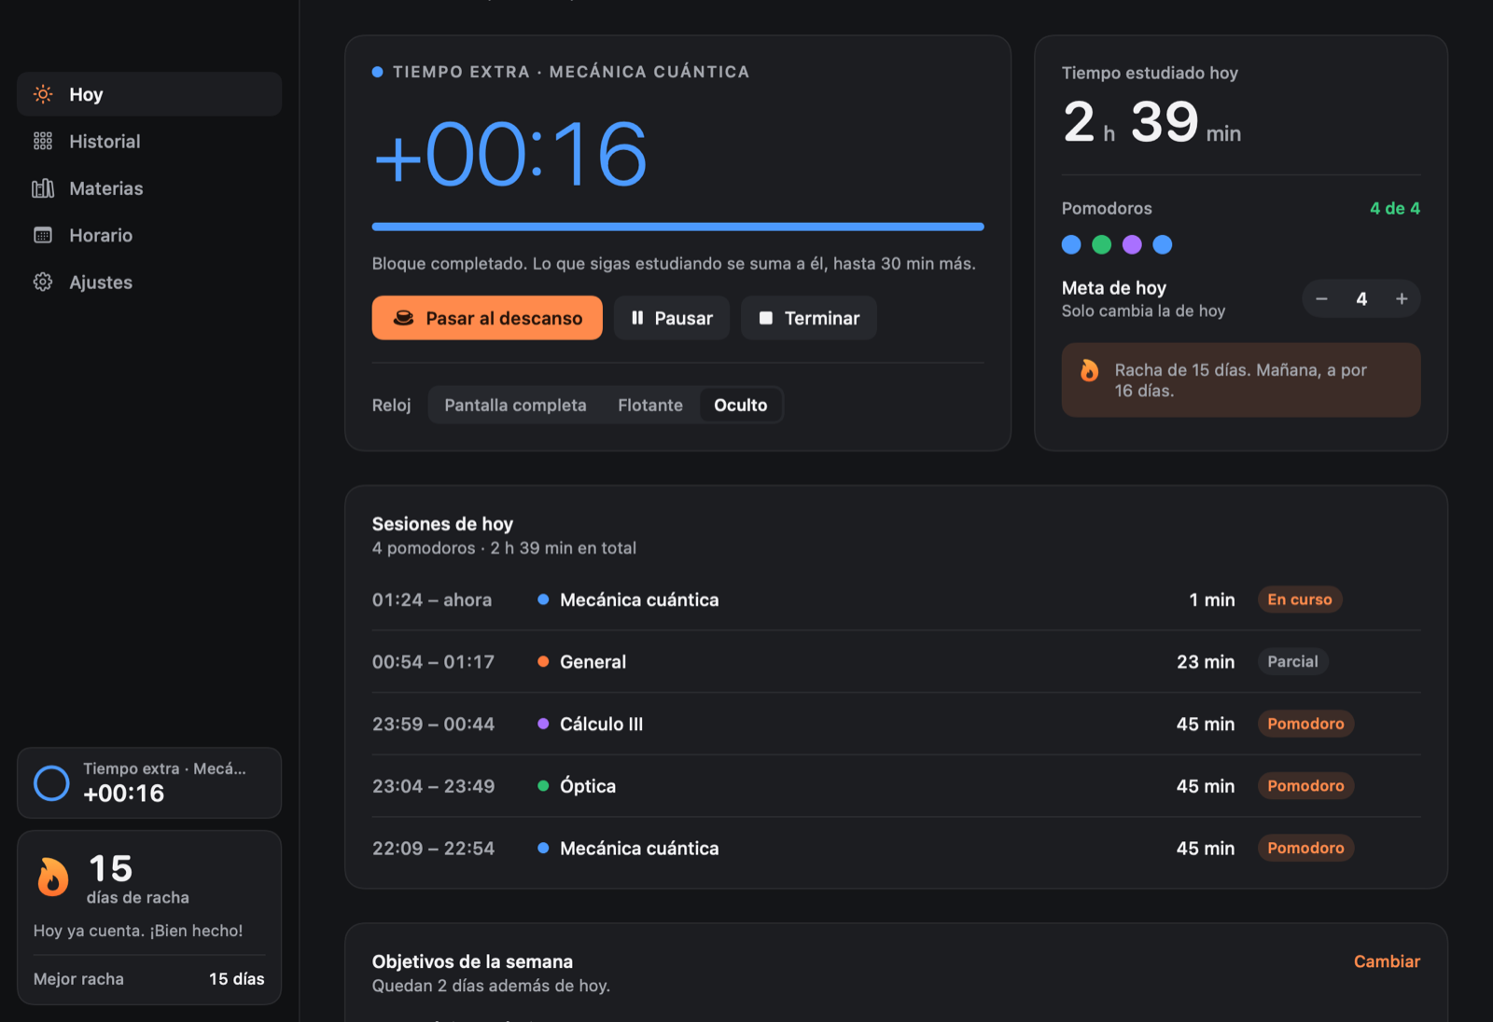Open Materias in the sidebar
Viewport: 1493px width, 1022px height.
pyautogui.click(x=149, y=188)
